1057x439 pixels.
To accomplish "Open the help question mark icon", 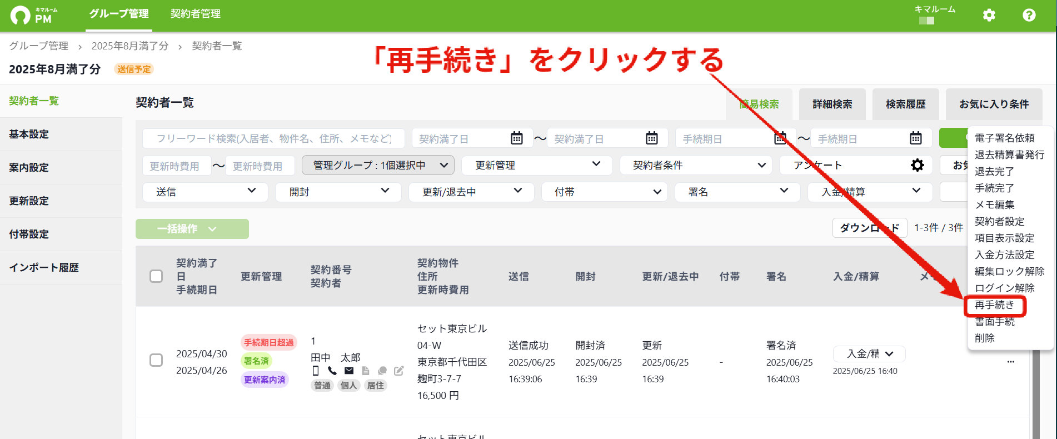I will [x=1029, y=15].
